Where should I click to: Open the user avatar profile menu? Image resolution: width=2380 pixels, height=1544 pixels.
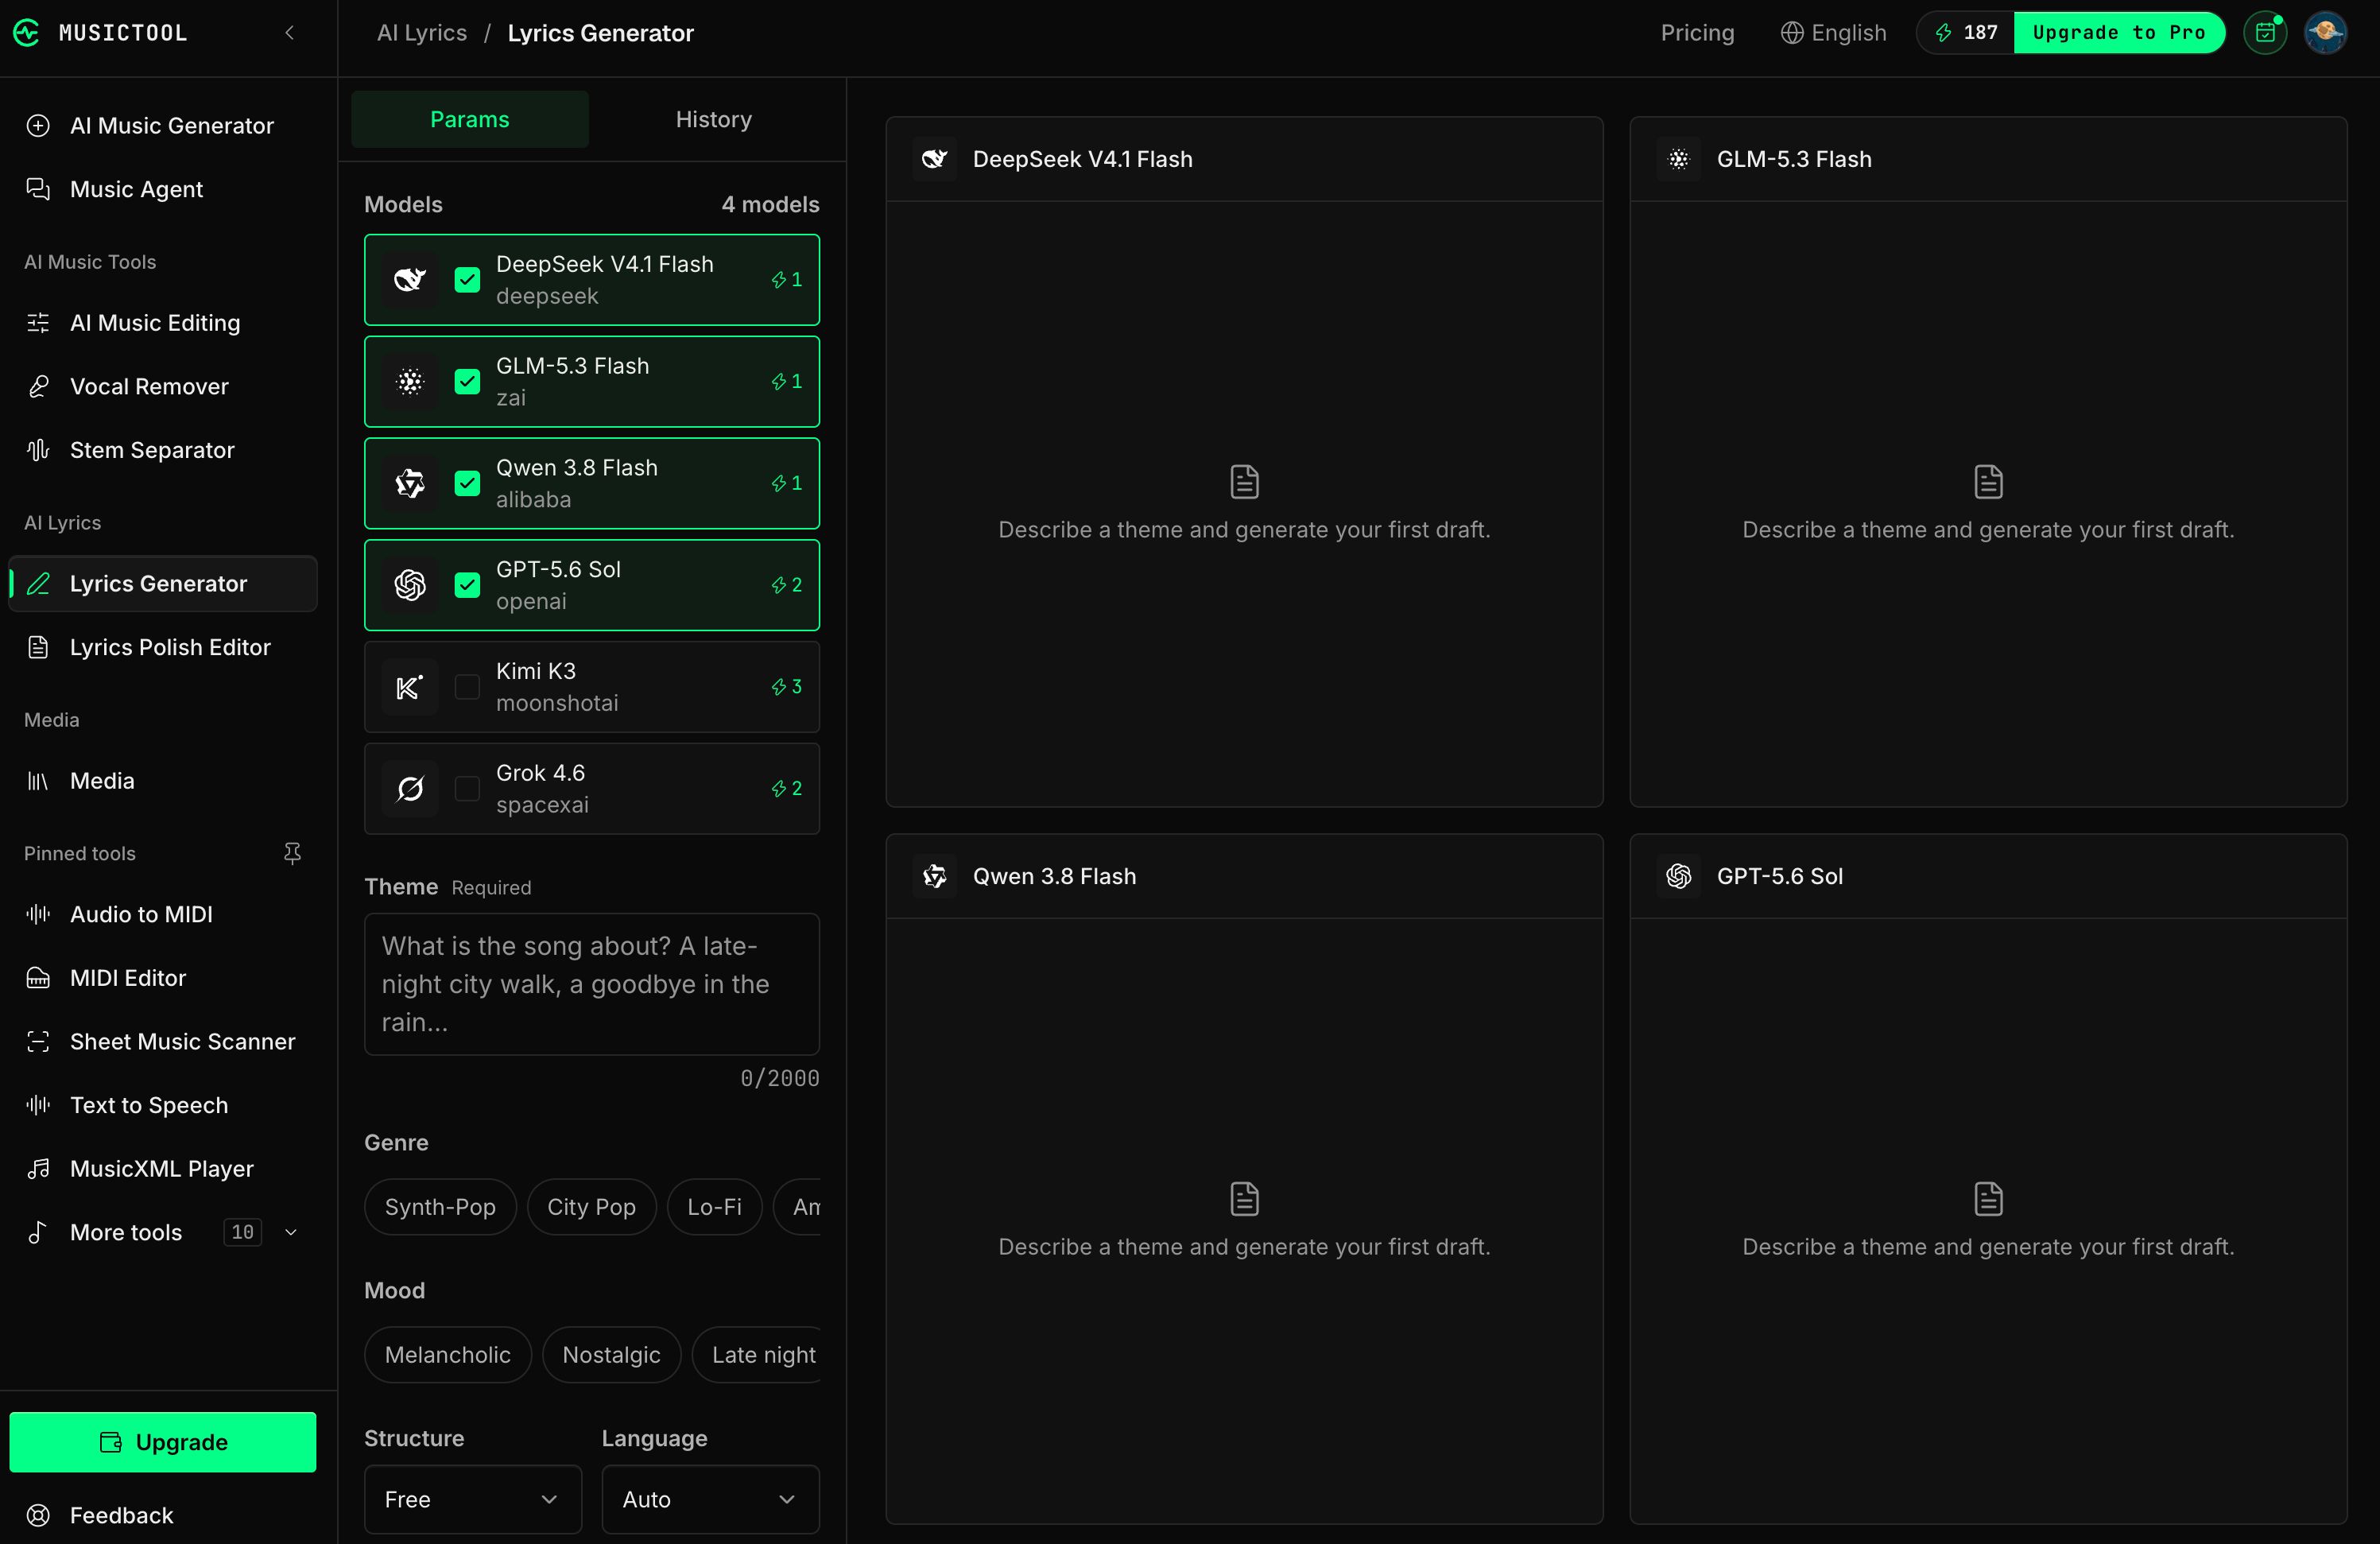point(2326,33)
